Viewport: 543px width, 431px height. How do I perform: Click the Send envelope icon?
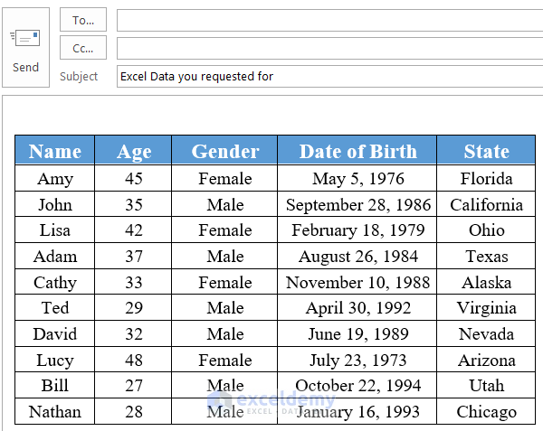pyautogui.click(x=25, y=39)
